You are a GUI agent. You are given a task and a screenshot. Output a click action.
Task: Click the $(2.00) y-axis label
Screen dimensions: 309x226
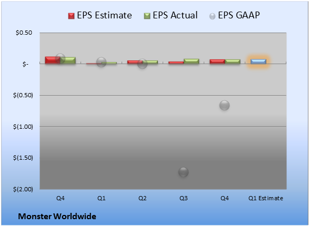coord(23,189)
